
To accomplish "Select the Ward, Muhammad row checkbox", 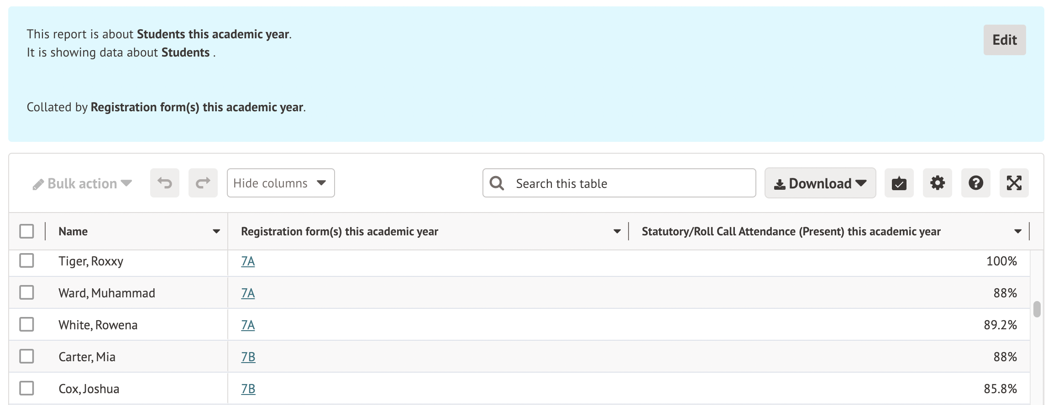I will [x=26, y=292].
